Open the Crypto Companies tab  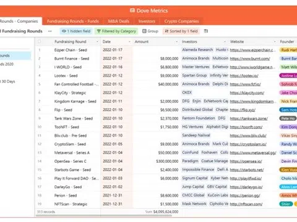[x=181, y=21]
